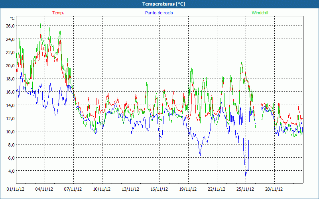Select the blue 'Punto de rocío' legend label
The image size is (319, 199).
159,13
